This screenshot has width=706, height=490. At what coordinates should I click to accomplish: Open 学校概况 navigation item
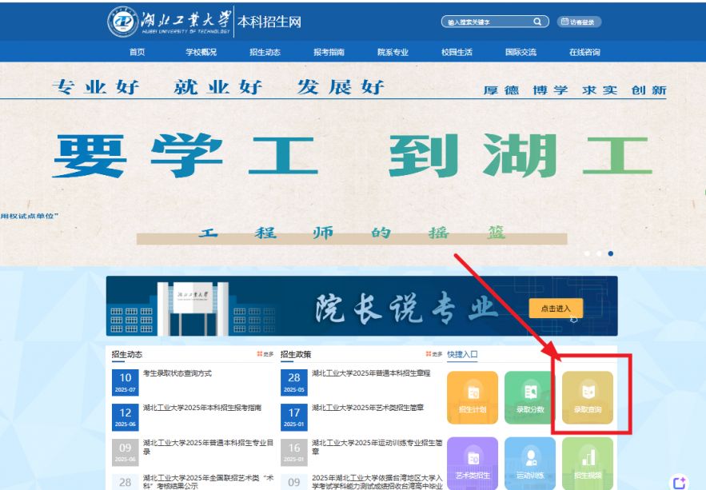(x=201, y=52)
